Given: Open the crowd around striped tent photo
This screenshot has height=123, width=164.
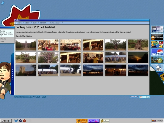Looking at the screenshot, I should [115, 57].
